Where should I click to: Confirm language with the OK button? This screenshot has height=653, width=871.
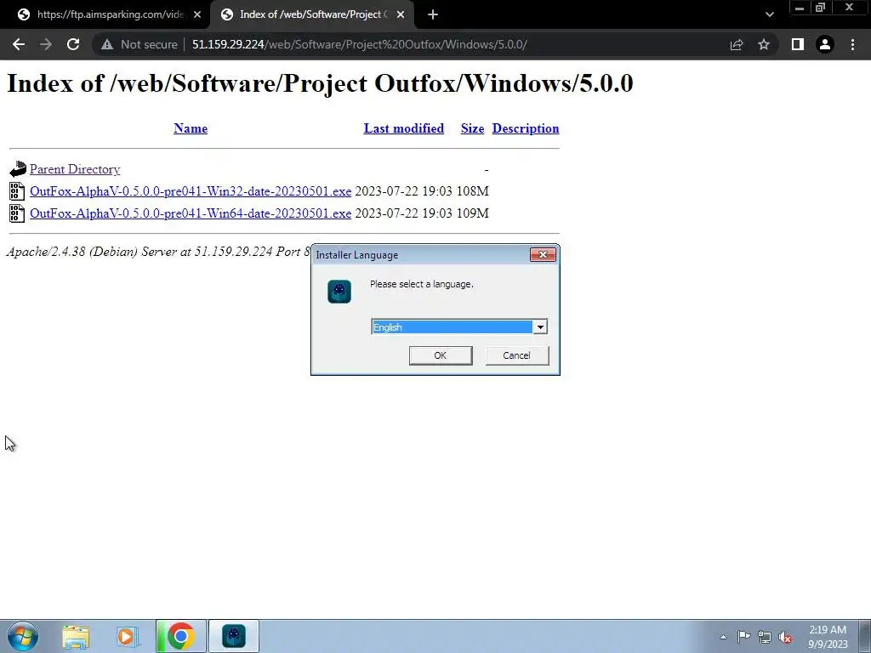[x=441, y=355]
